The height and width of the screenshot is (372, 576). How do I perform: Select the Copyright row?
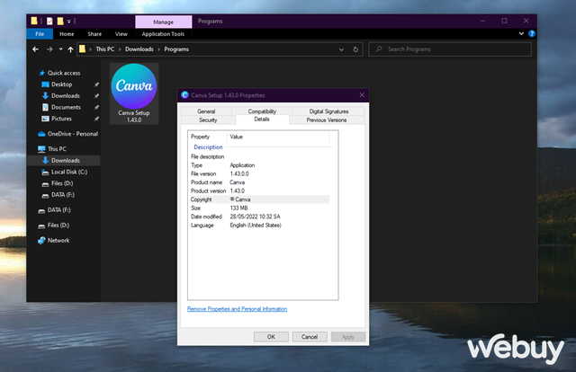[259, 199]
